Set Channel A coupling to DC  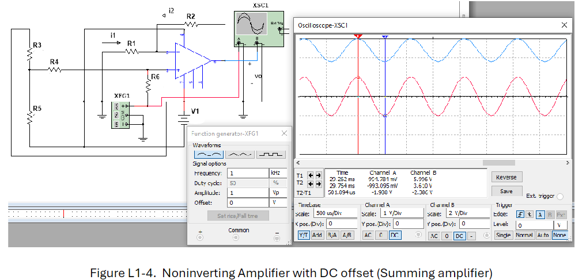pos(394,235)
